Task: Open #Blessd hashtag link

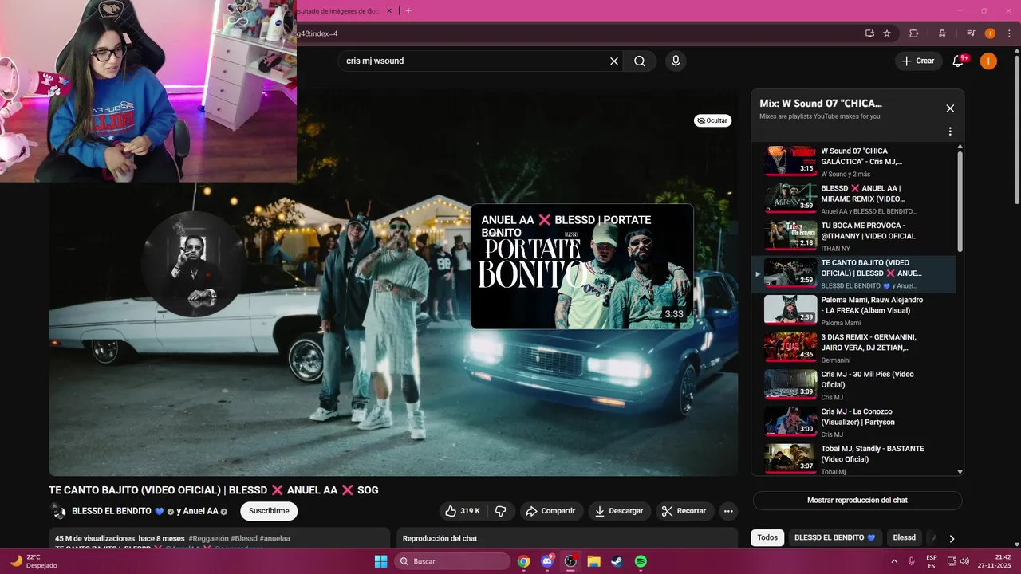Action: coord(244,538)
